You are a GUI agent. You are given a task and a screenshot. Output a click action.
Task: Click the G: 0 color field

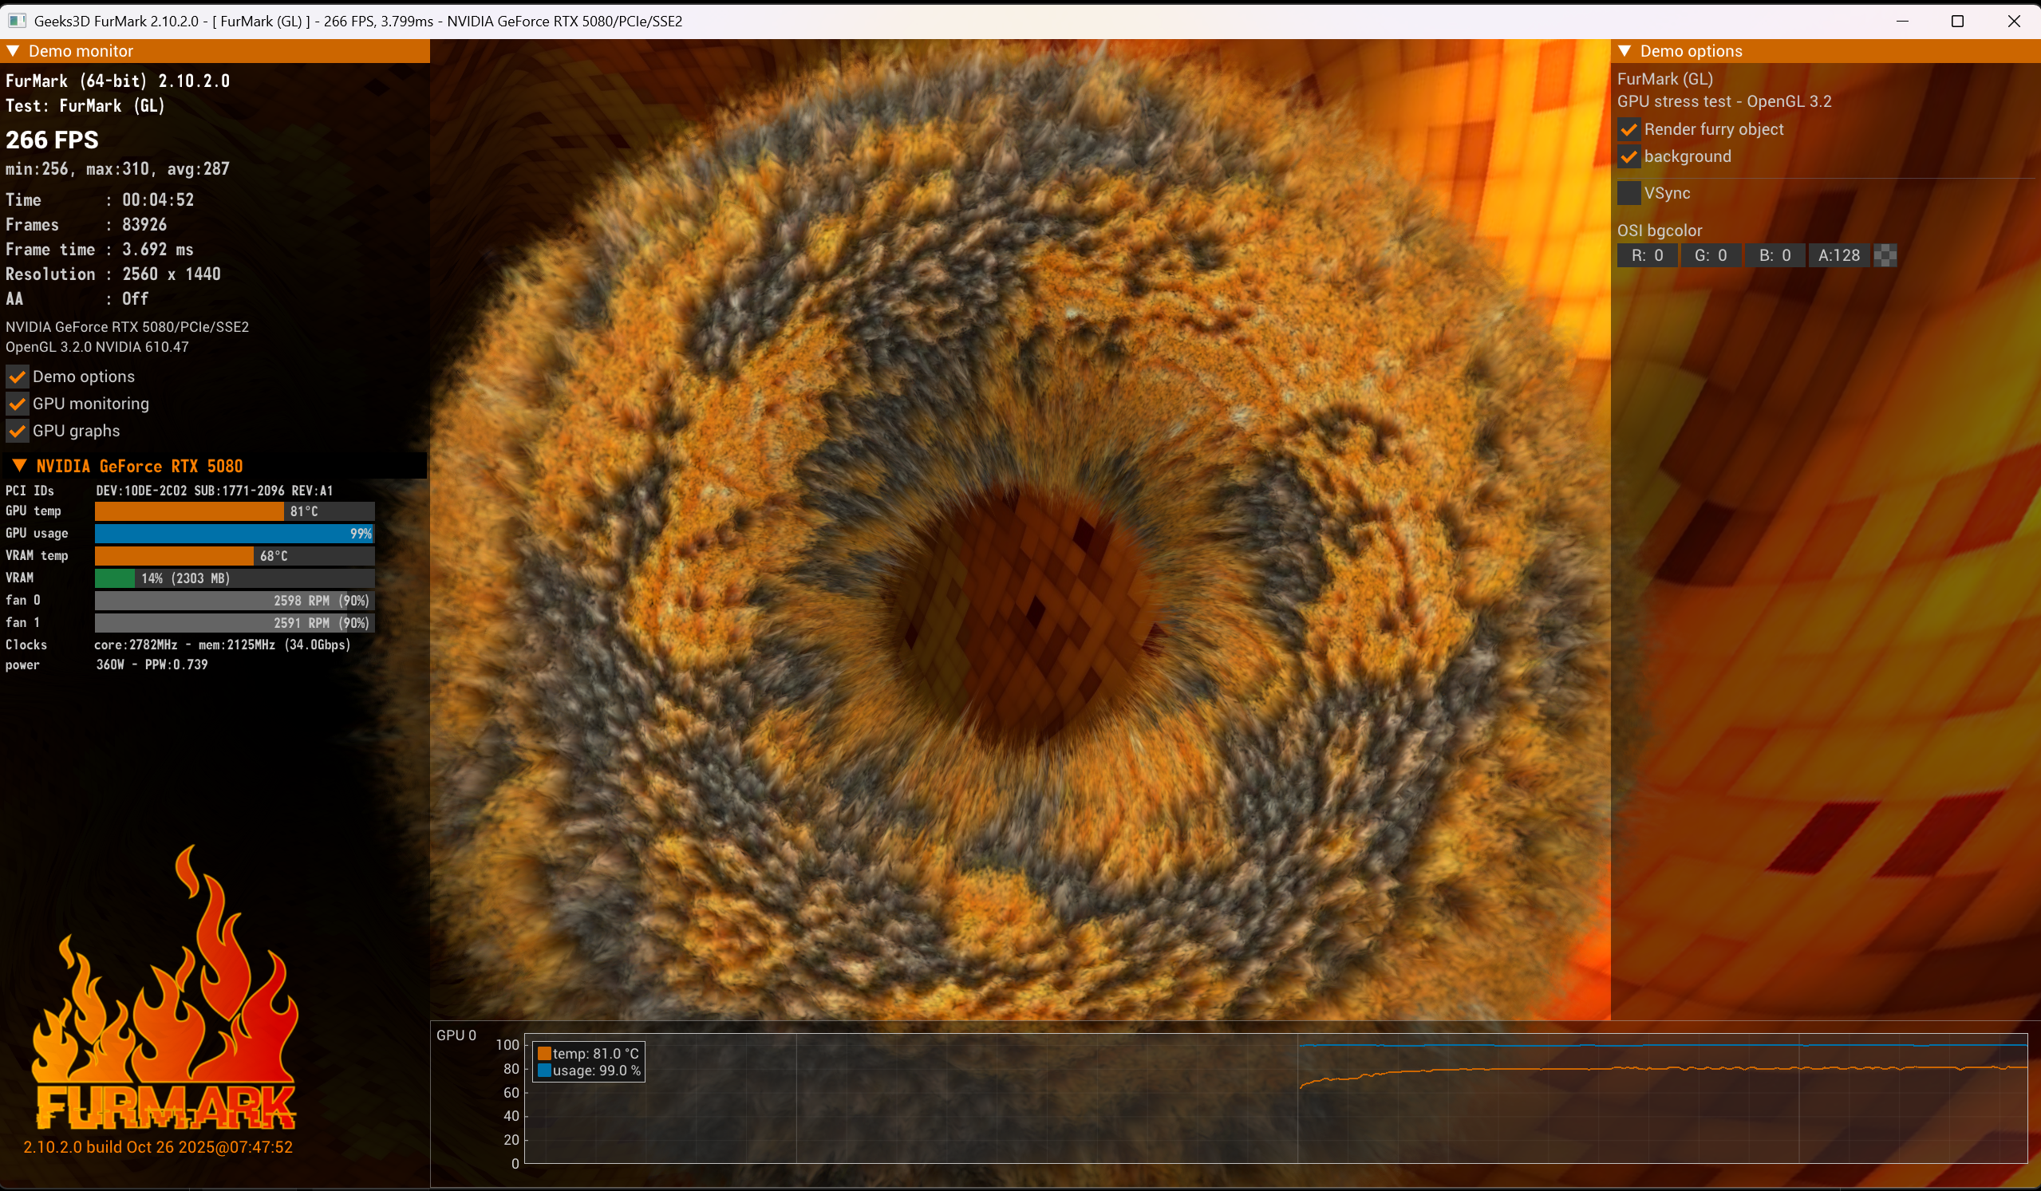(x=1711, y=256)
